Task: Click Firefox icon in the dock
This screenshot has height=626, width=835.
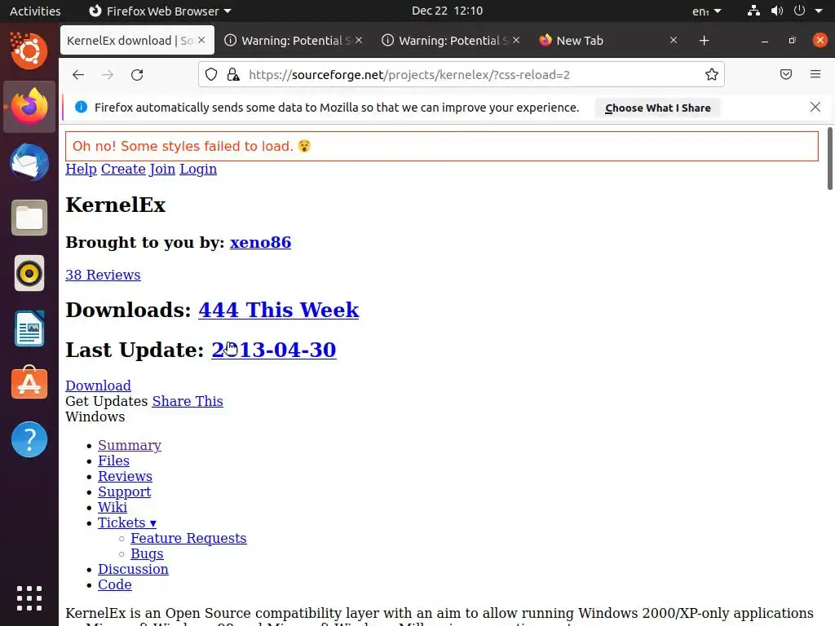Action: (29, 107)
